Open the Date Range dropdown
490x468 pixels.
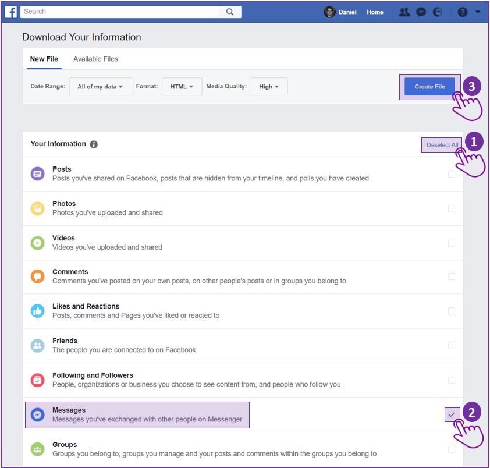click(x=100, y=86)
